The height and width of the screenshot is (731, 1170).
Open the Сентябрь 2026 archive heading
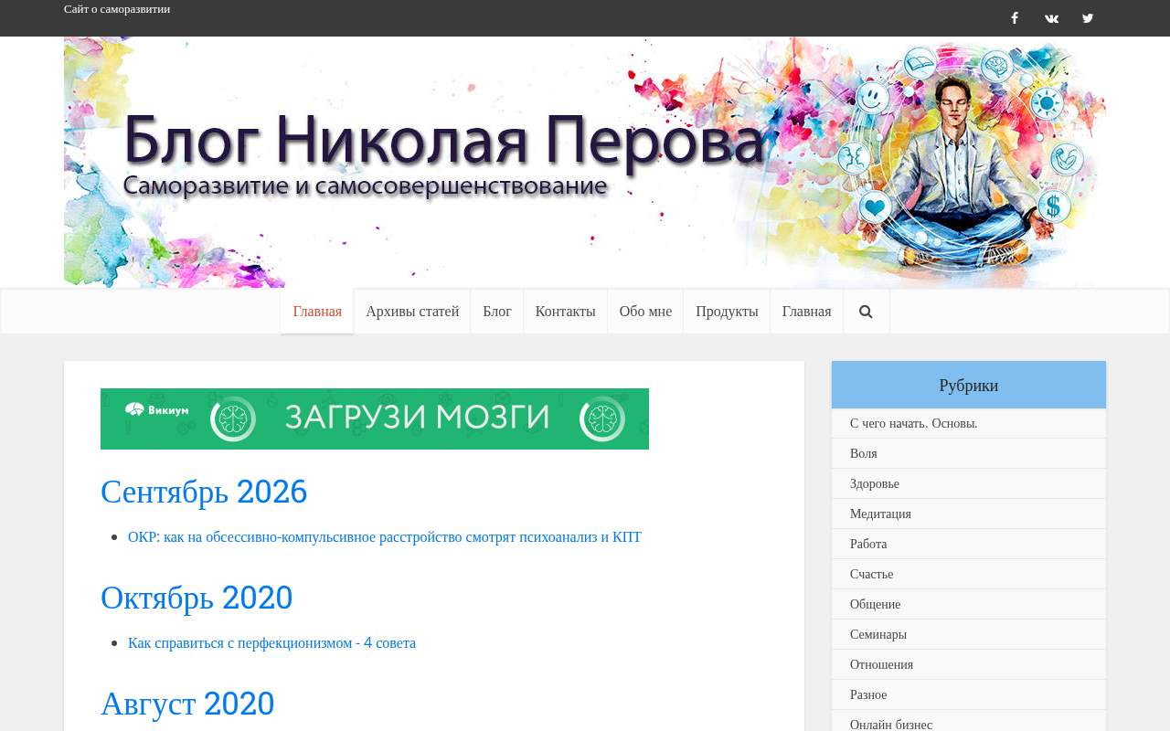click(x=204, y=492)
